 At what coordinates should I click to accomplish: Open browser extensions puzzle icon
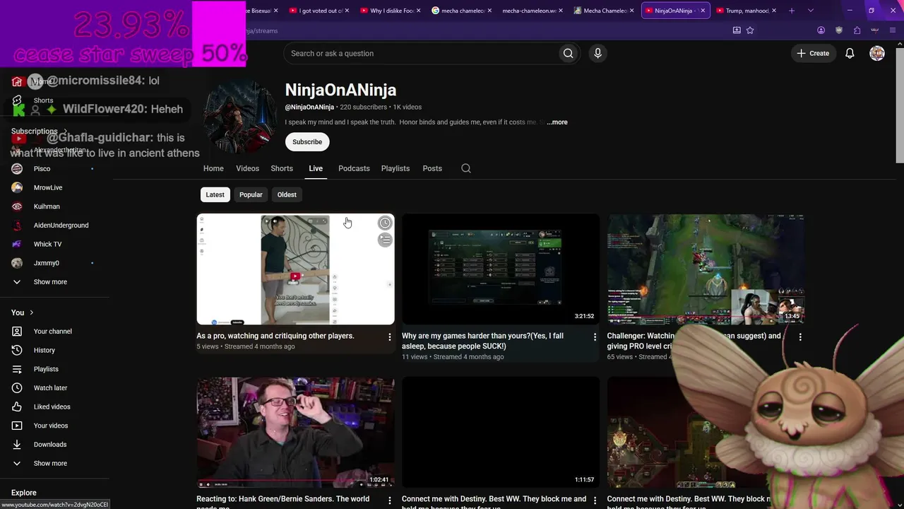(x=857, y=30)
